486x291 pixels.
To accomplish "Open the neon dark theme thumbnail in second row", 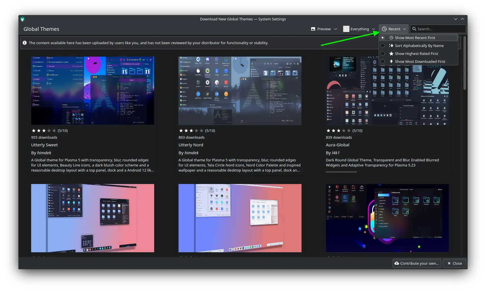I will pyautogui.click(x=387, y=218).
